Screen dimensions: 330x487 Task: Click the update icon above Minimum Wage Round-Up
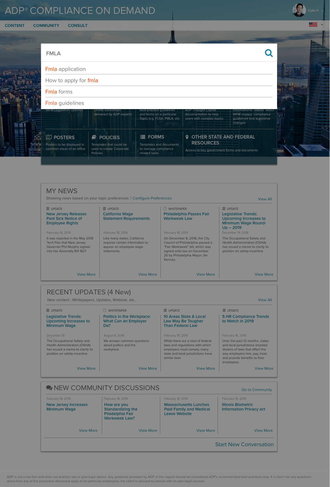(224, 209)
